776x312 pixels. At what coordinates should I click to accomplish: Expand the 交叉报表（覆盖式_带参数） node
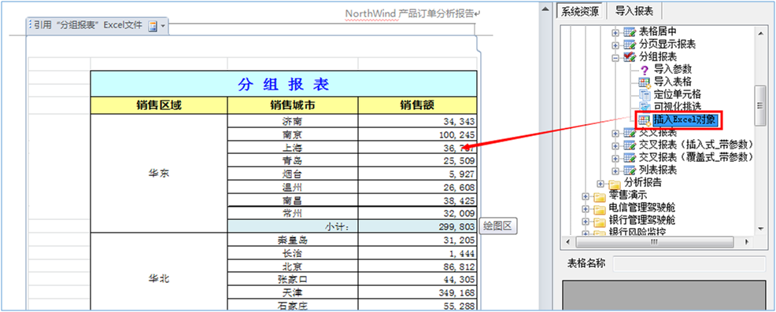[x=615, y=158]
